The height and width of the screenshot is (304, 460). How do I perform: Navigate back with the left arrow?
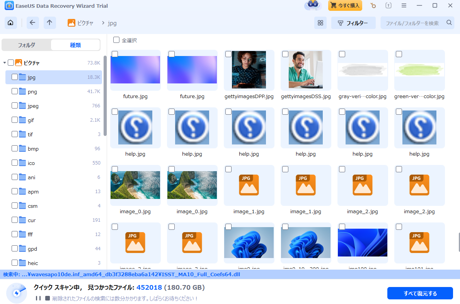click(x=32, y=23)
